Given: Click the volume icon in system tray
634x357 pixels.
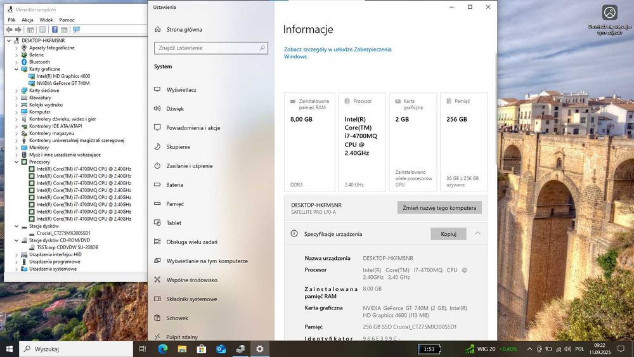Looking at the screenshot, I should click(567, 349).
